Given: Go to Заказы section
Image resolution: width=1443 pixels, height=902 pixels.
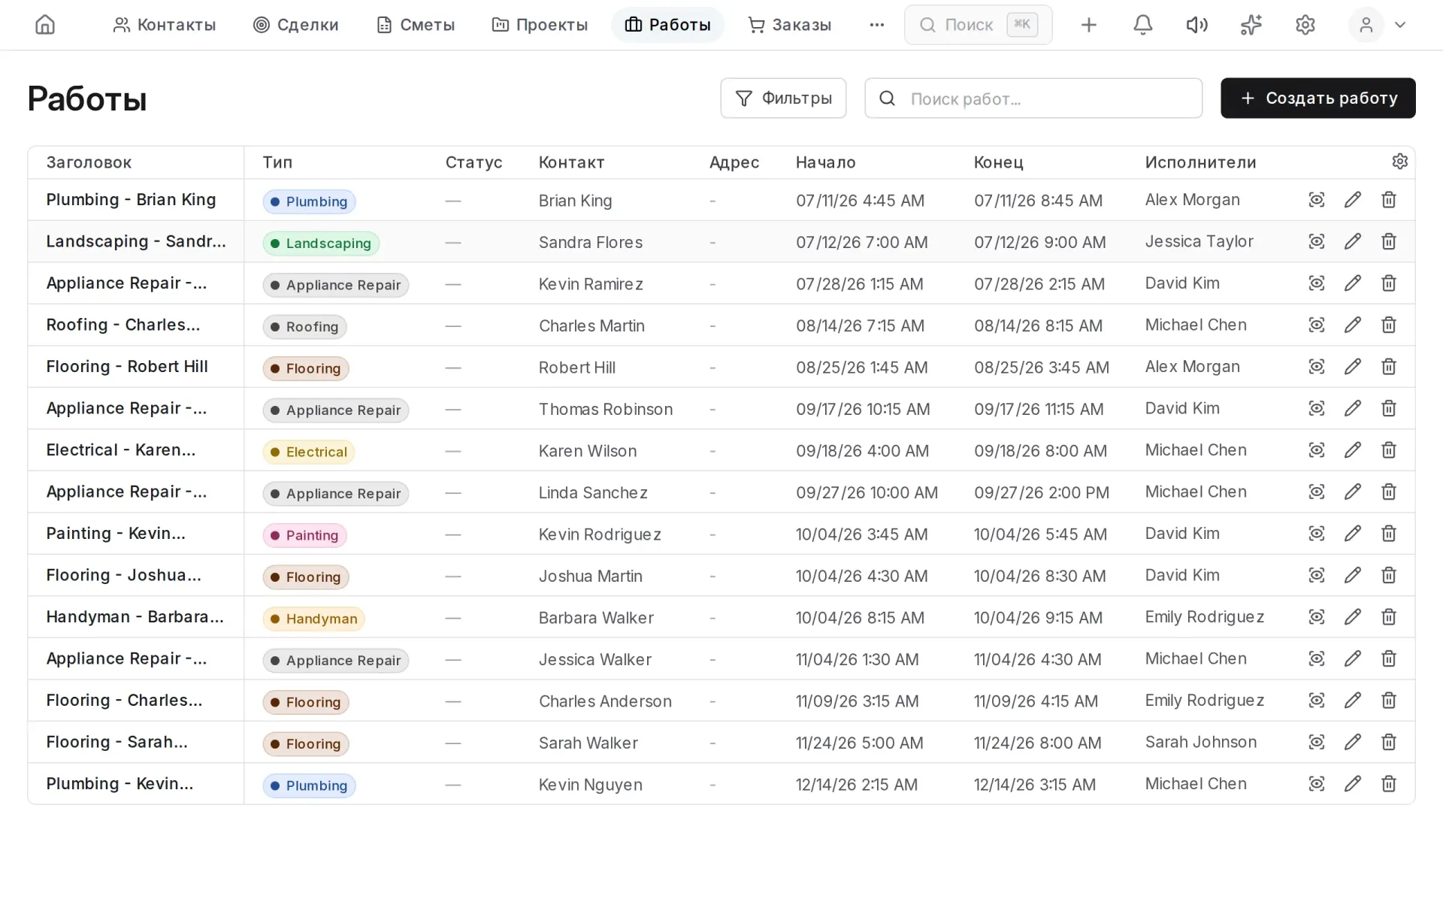Looking at the screenshot, I should coord(790,25).
